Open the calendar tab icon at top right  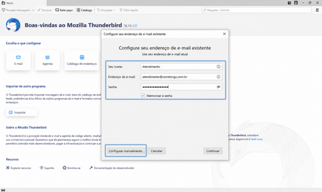point(290,3)
